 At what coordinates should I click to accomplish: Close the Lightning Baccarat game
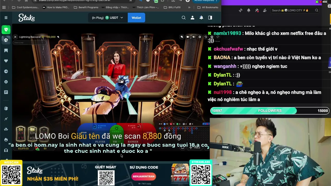point(15,37)
